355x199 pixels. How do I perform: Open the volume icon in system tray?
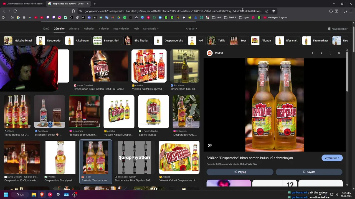(x=336, y=195)
